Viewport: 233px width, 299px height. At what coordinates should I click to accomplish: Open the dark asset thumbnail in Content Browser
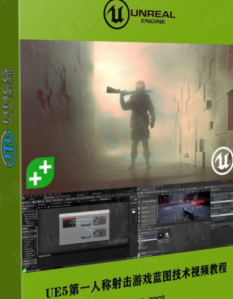point(161,235)
